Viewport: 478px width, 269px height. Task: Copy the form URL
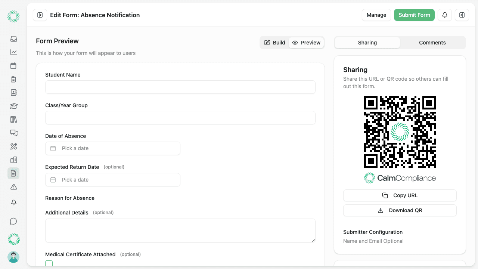400,195
